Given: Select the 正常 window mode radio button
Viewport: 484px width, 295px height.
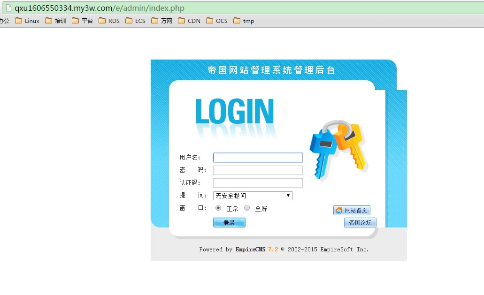Looking at the screenshot, I should click(218, 208).
